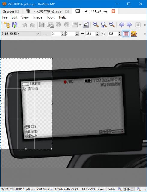Click the back-to-browser toolbar icon
147x192 pixels.
tap(138, 25)
